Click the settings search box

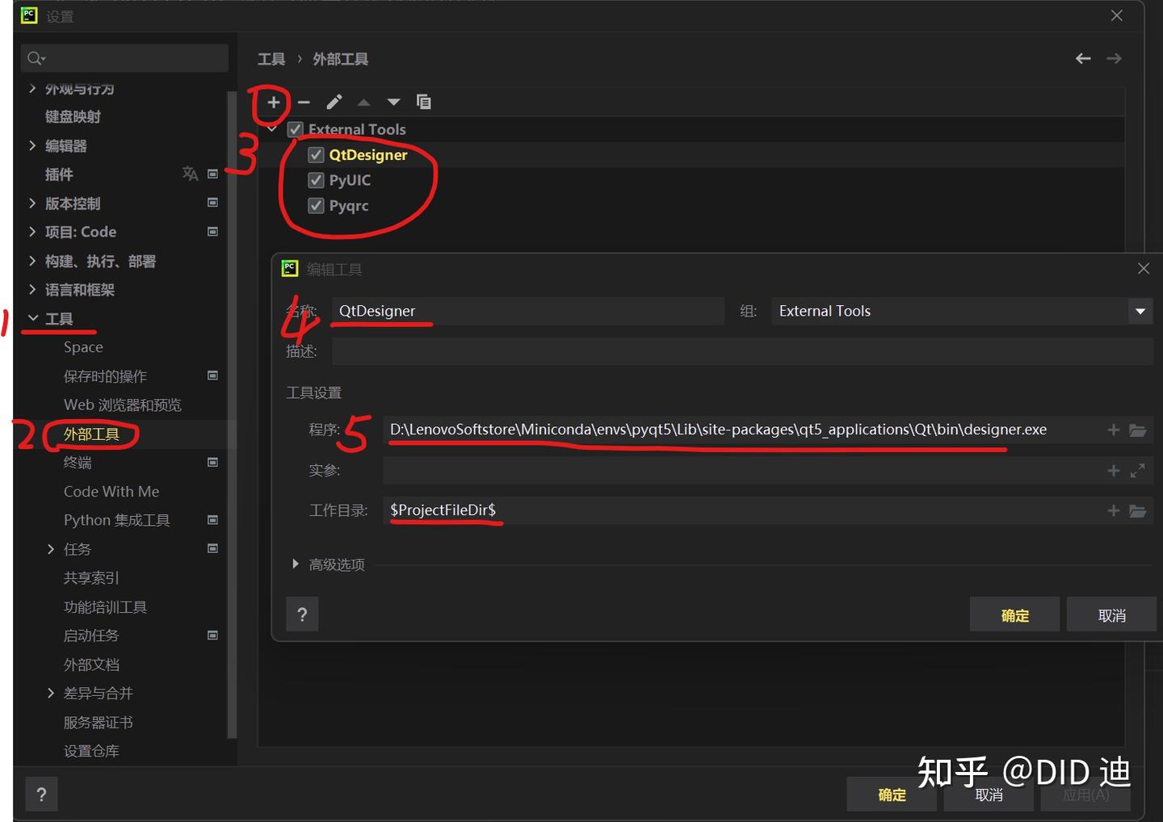tap(124, 57)
